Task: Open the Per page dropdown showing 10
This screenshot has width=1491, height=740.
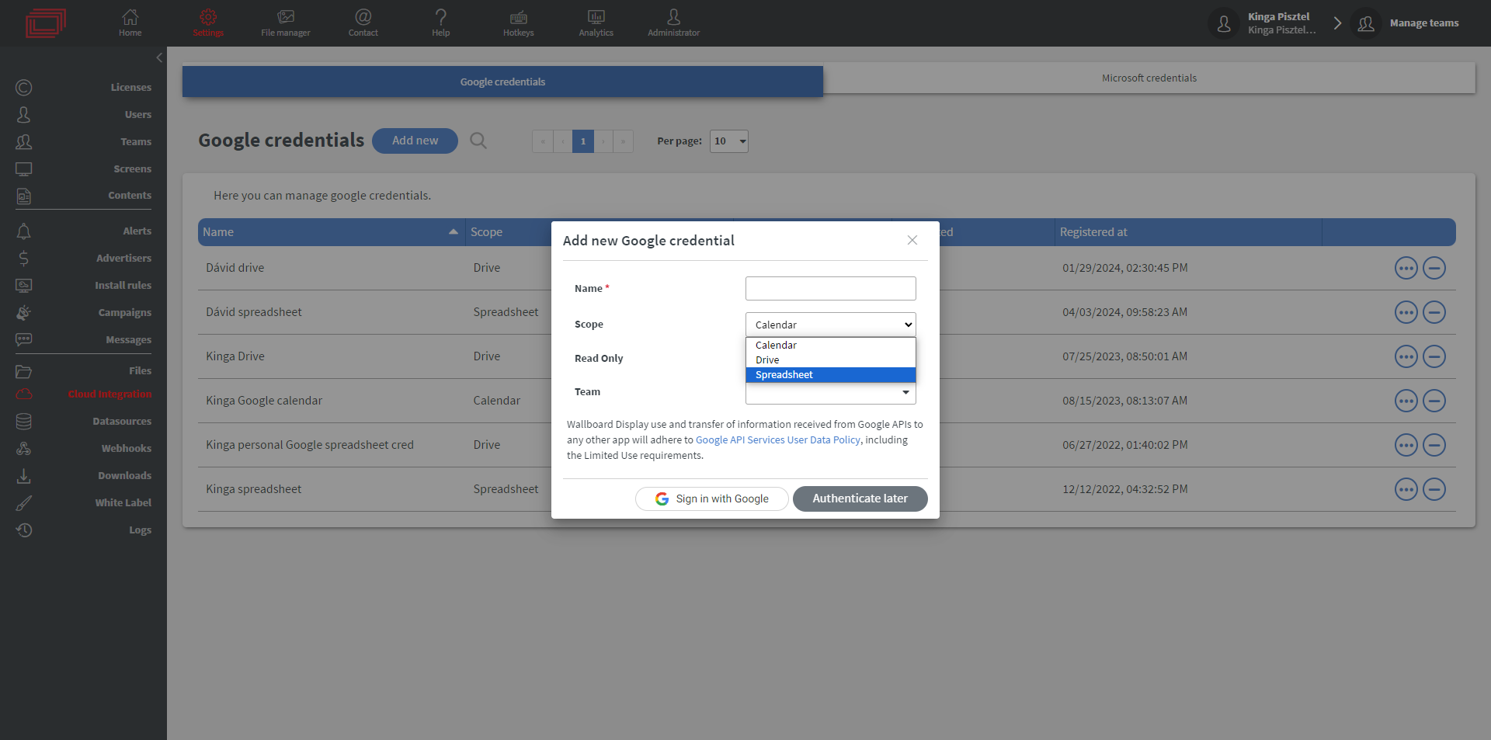Action: 728,141
